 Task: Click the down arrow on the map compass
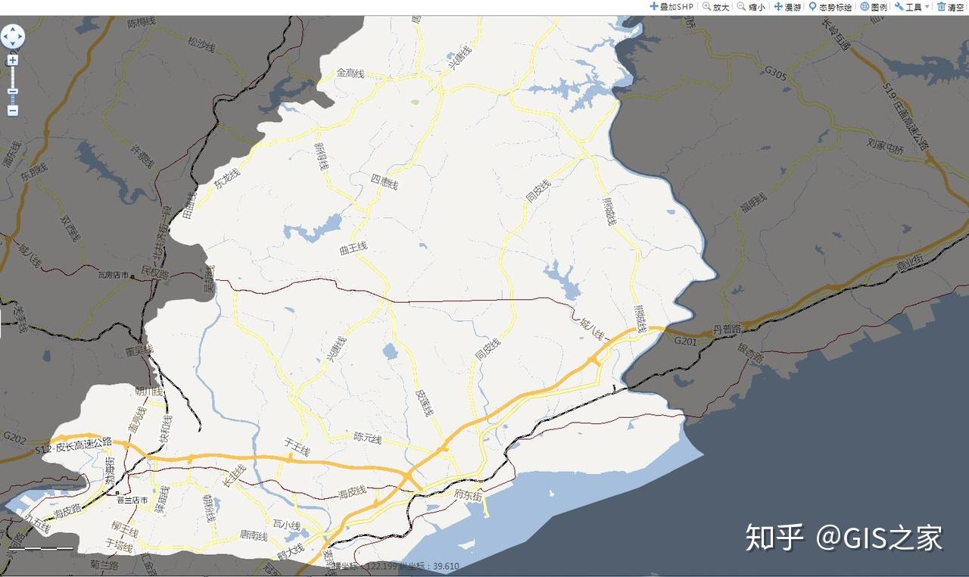click(13, 43)
